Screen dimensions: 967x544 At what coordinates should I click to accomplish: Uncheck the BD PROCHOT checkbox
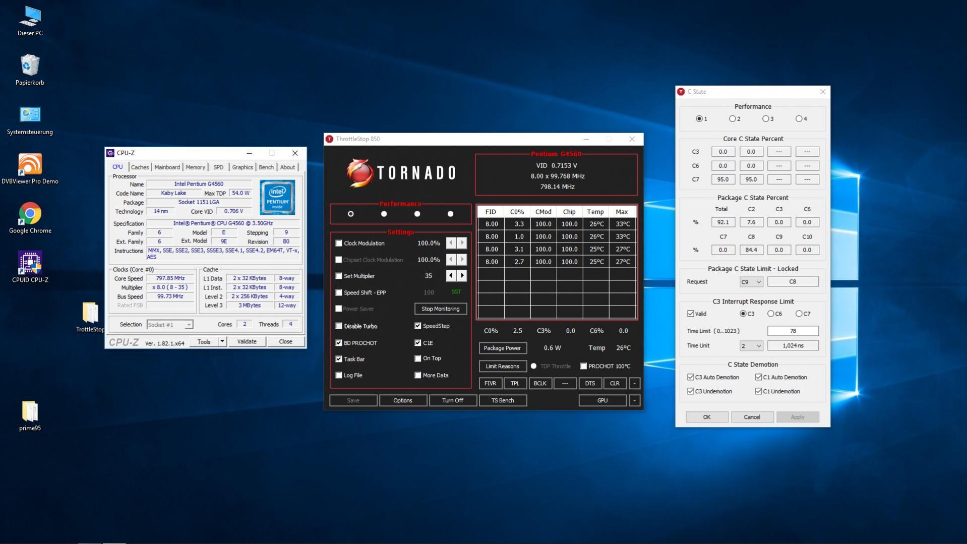[x=339, y=343]
